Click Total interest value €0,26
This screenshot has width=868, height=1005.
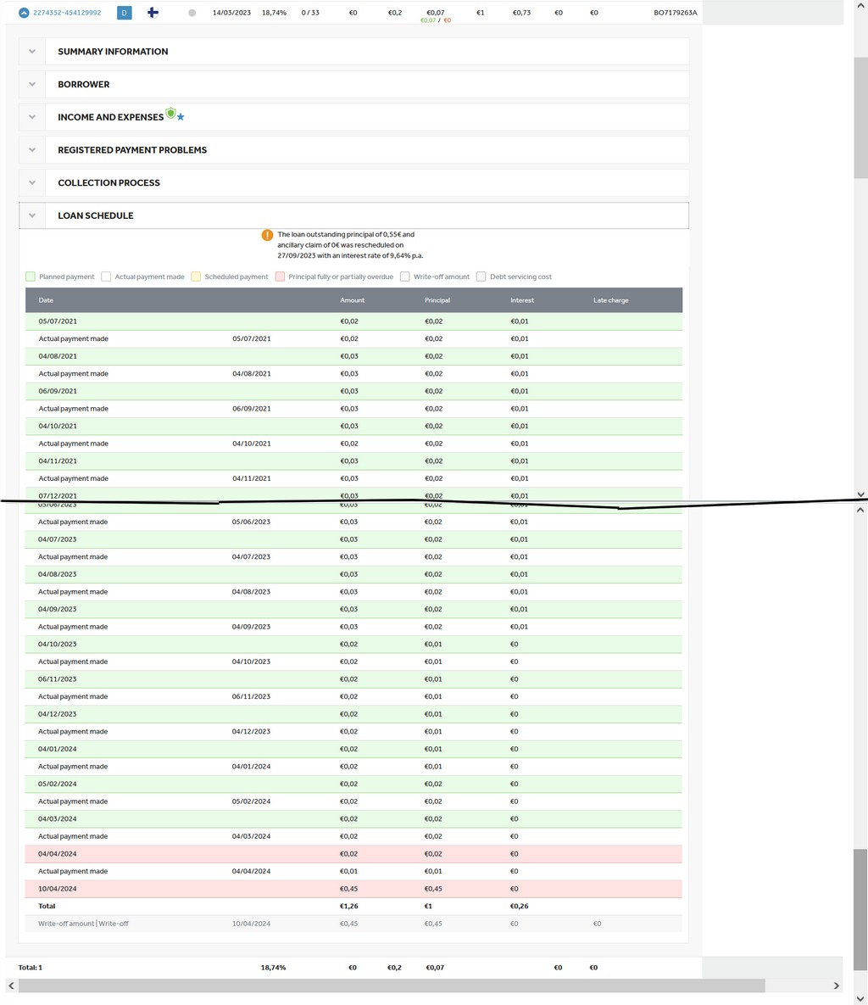pos(520,907)
